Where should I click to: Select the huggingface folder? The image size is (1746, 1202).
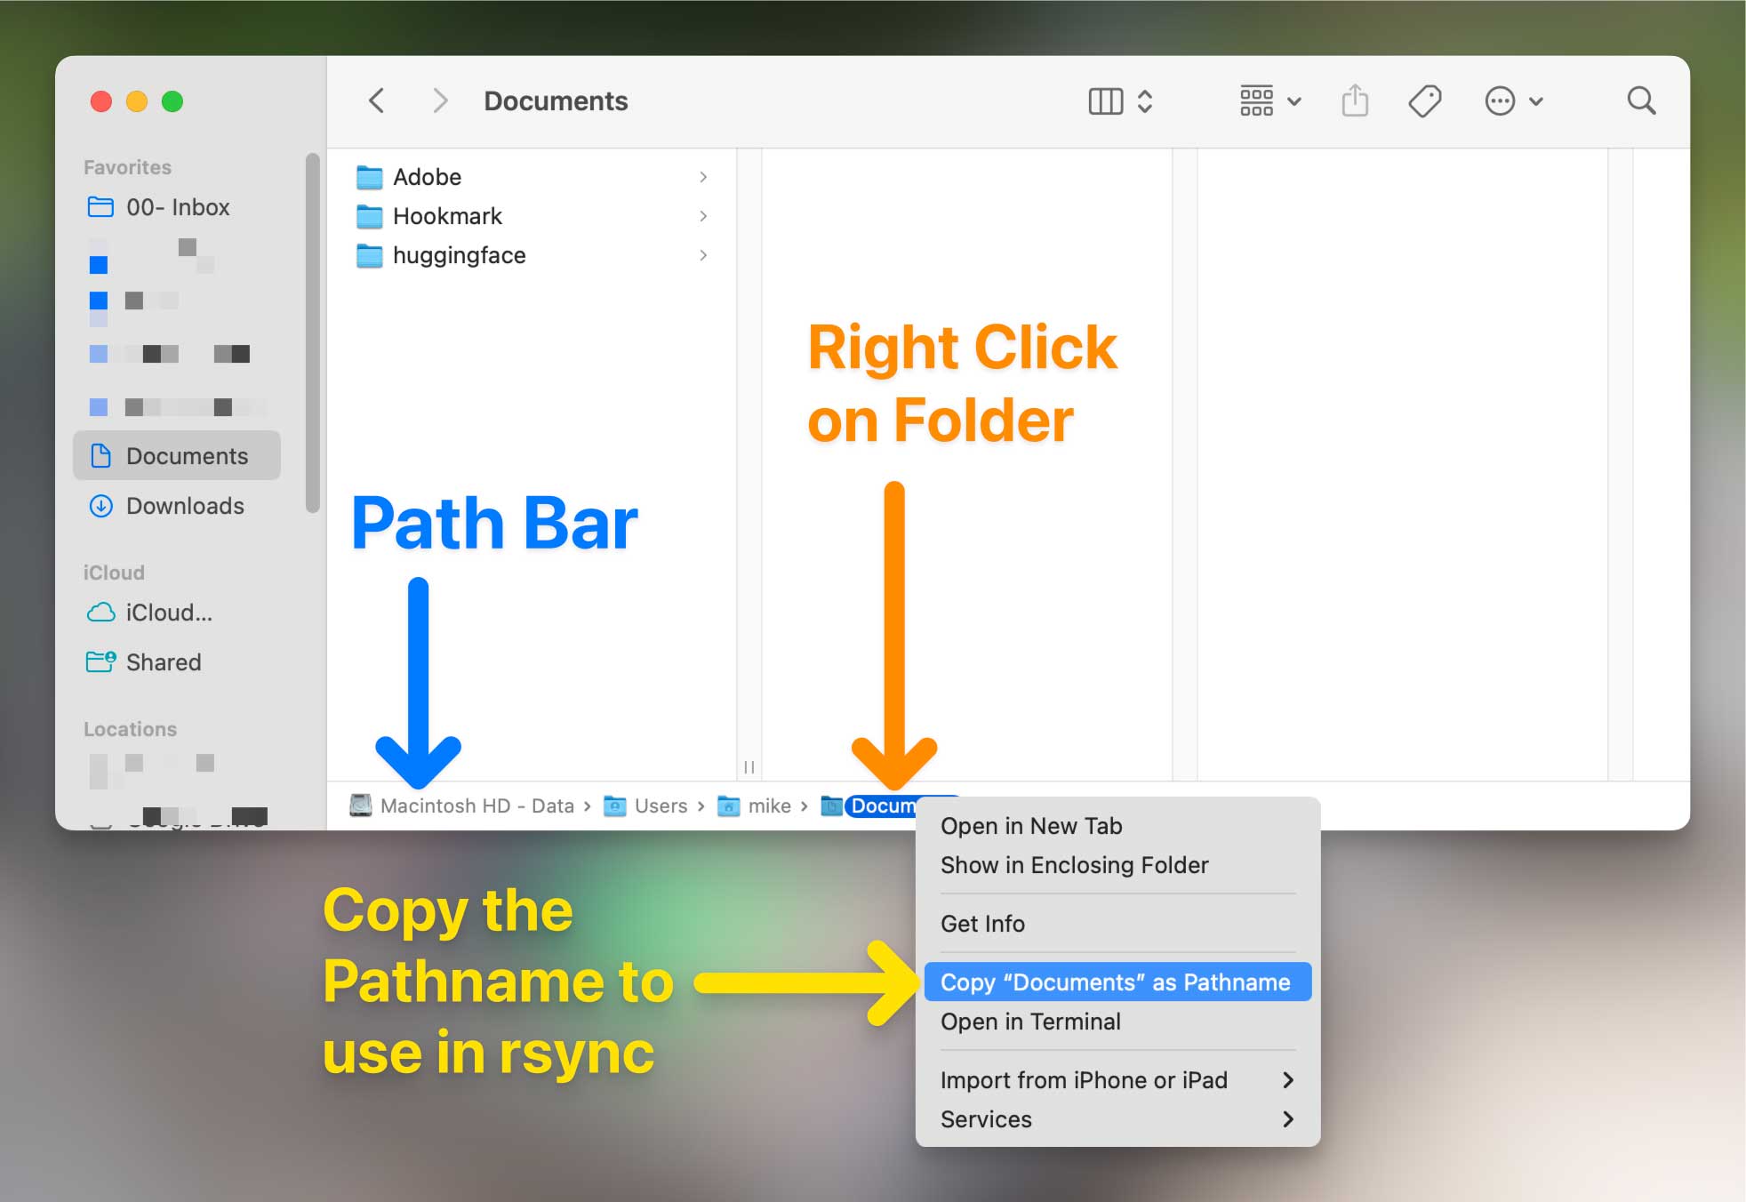[532, 255]
